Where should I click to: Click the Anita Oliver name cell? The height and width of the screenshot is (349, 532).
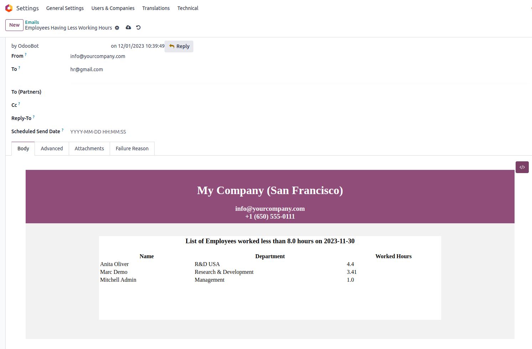tap(114, 264)
